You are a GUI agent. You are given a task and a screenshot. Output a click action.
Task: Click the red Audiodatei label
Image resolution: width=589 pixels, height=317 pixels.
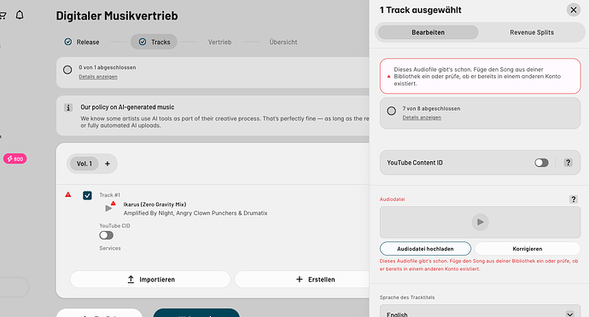(x=392, y=199)
